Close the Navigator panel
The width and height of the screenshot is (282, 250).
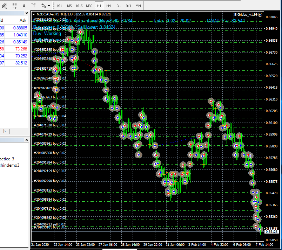(x=27, y=140)
